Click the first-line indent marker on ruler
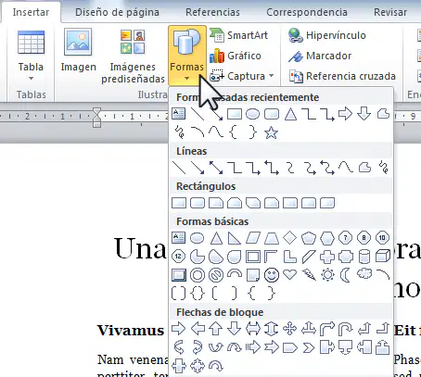This screenshot has width=421, height=377. click(97, 111)
